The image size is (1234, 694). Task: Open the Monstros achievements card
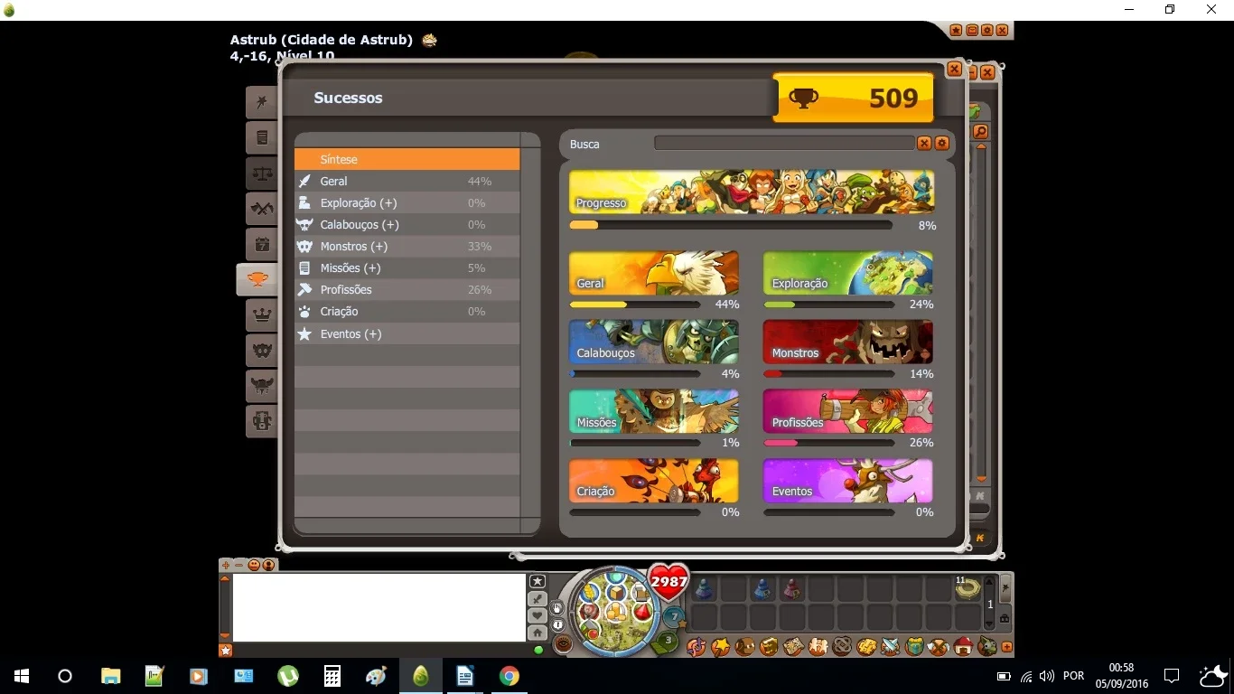coord(848,342)
